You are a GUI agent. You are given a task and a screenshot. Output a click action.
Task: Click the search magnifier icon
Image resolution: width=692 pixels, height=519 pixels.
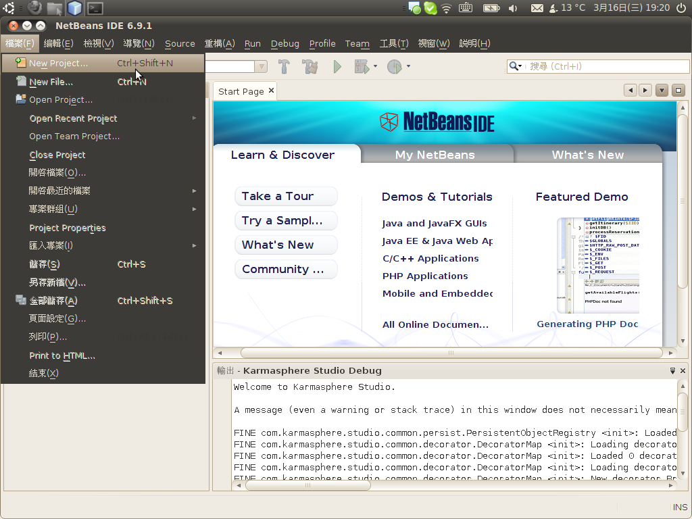tap(514, 66)
